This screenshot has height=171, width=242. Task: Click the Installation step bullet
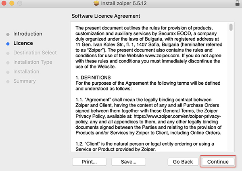(8, 72)
